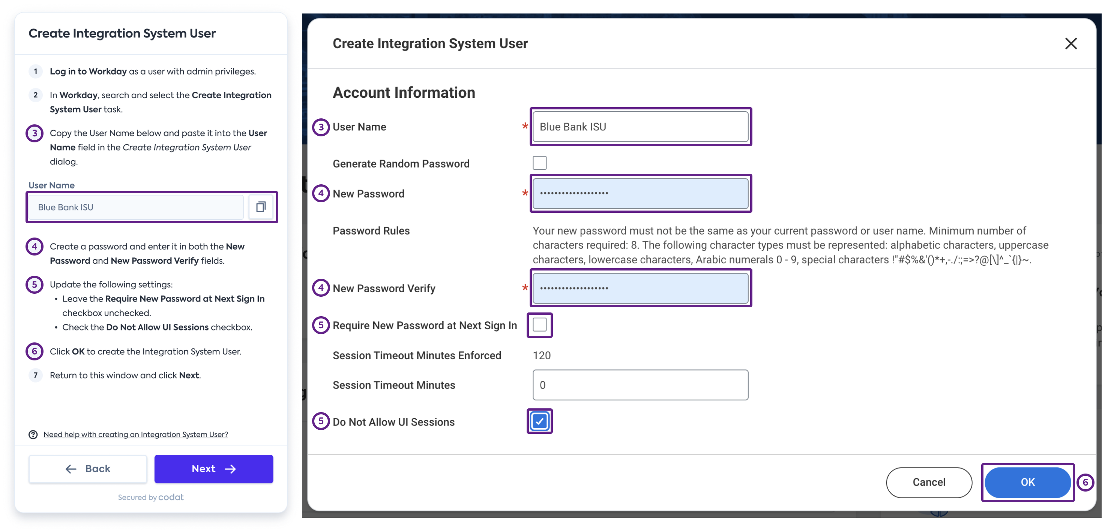Open the Integration System User help link

pyautogui.click(x=136, y=435)
